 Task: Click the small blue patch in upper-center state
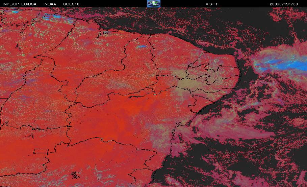pyautogui.click(x=141, y=47)
